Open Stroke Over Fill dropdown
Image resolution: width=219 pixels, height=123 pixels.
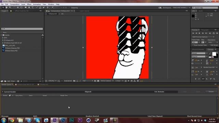click(210, 67)
